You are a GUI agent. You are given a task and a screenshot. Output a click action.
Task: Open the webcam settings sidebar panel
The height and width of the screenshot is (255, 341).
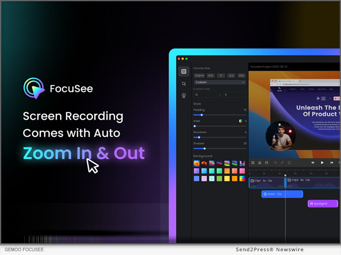tap(184, 96)
